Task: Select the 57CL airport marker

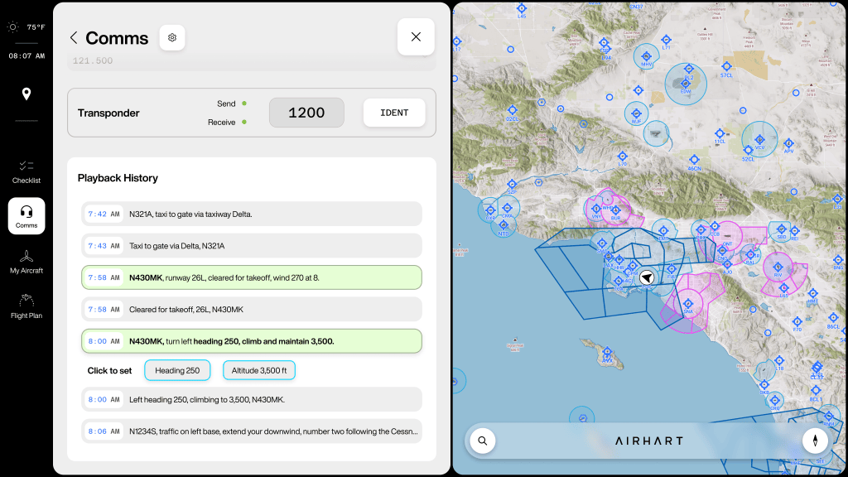Action: [726, 68]
